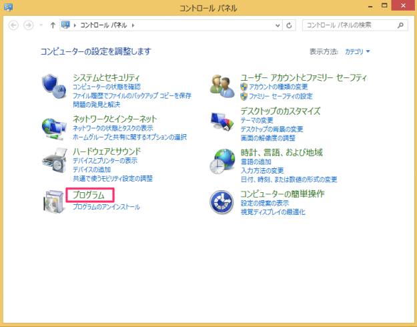
Task: Click the Programs disc box icon
Action: [54, 202]
